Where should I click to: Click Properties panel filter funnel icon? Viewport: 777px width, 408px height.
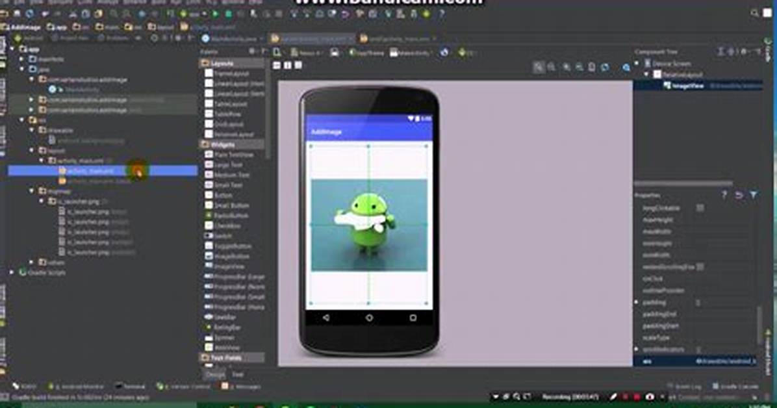[x=754, y=196]
